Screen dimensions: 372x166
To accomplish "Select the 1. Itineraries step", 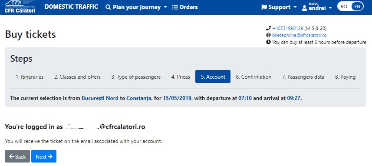I will (30, 77).
